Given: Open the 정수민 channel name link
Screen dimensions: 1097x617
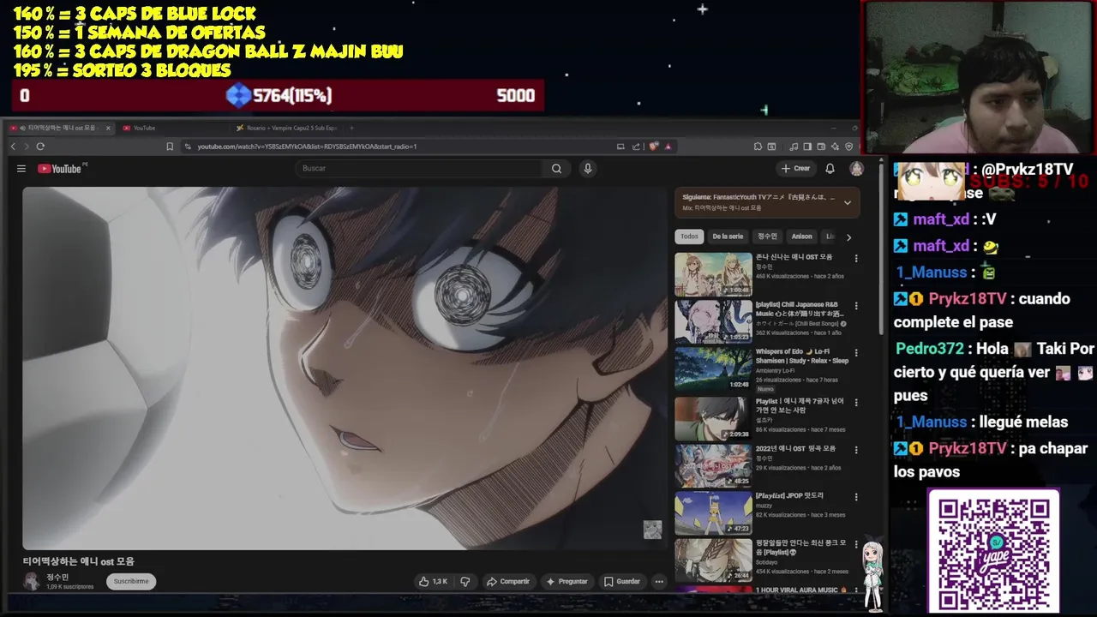Looking at the screenshot, I should (x=57, y=578).
